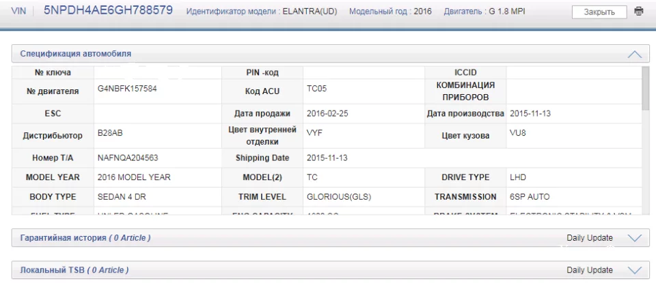
Task: Click Идентификатор модели ELANTRA(UD) text
Action: point(262,12)
